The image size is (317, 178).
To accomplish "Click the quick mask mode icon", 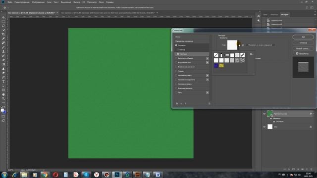I will pyautogui.click(x=3, y=117).
